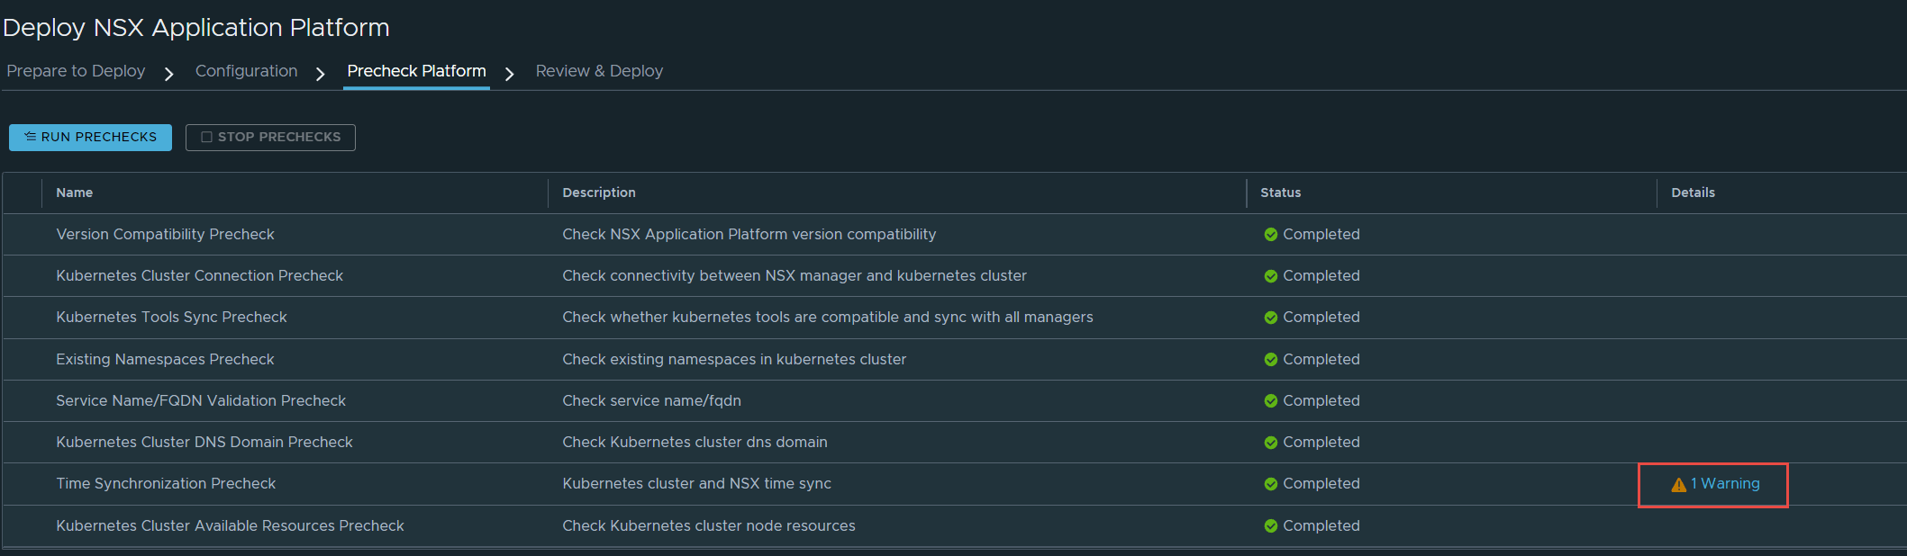
Task: Select 'Kubernetes Cluster Connection Precheck' row name
Action: click(199, 275)
